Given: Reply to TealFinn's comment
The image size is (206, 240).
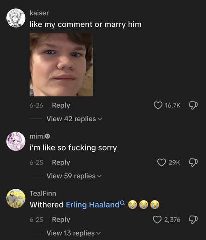Looking at the screenshot, I should point(61,220).
